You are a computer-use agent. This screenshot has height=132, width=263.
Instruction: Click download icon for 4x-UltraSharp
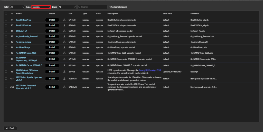[x=64, y=47]
